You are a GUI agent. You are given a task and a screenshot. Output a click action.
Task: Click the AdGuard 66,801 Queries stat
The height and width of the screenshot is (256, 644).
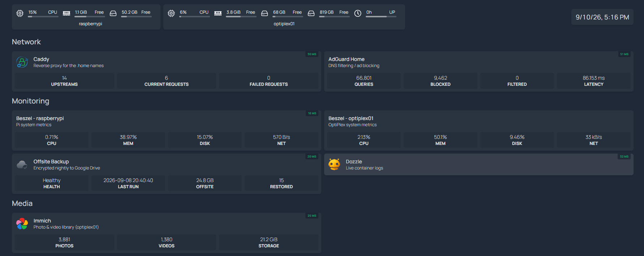click(x=364, y=81)
